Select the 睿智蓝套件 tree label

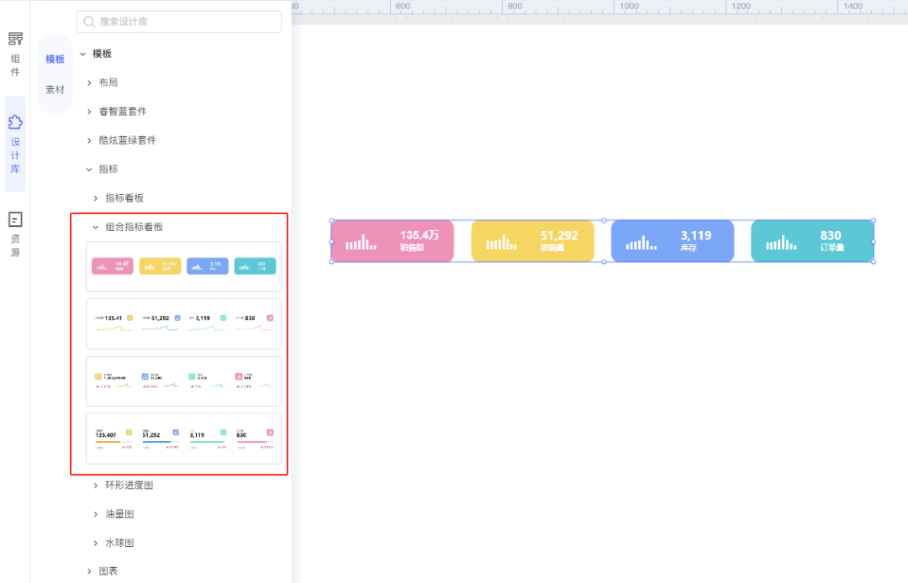click(x=123, y=111)
